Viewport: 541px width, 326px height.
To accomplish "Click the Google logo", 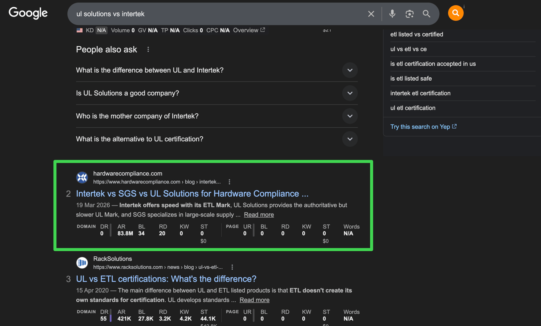I will point(28,13).
